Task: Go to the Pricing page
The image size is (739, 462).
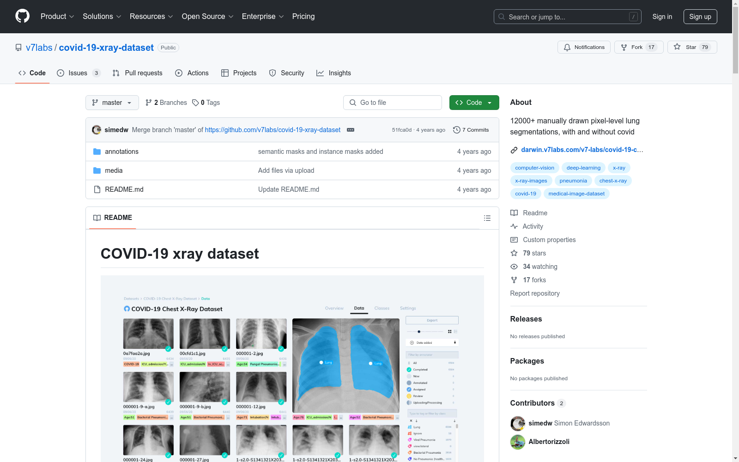Action: coord(303,16)
